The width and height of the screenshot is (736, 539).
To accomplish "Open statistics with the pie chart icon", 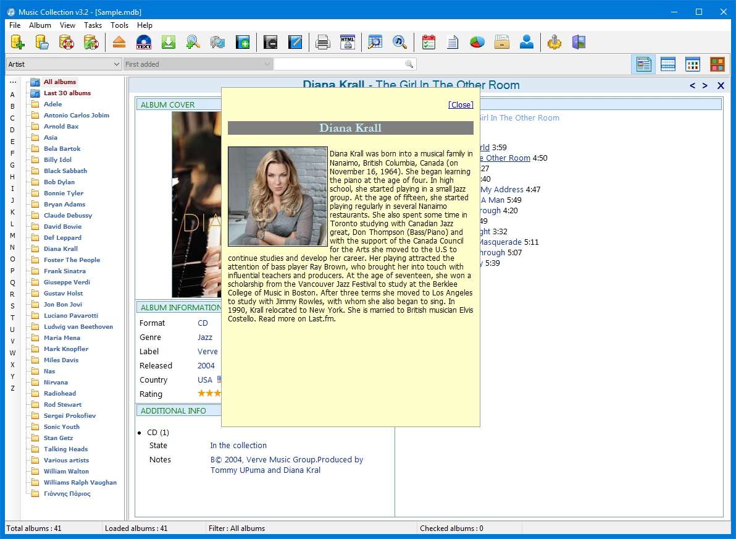I will [x=477, y=42].
